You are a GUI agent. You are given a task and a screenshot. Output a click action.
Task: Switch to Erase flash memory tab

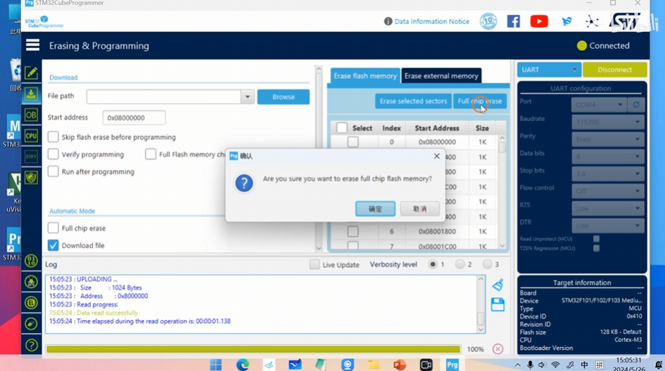coord(365,76)
